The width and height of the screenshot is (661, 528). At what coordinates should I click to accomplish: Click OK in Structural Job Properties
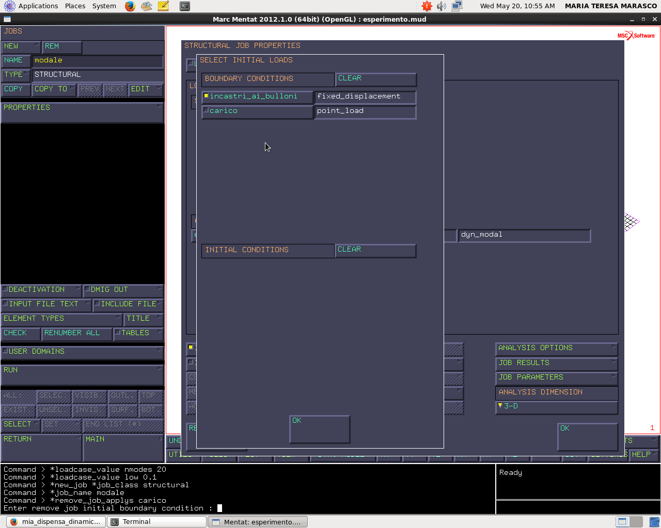(588, 437)
